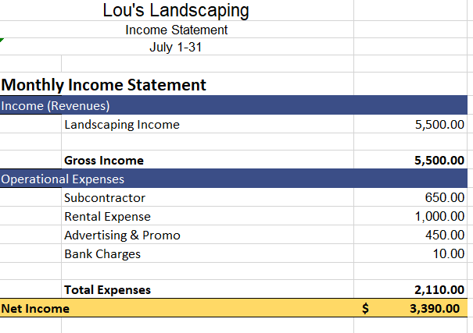
Task: Select the Operational Expenses section header
Action: tap(63, 179)
